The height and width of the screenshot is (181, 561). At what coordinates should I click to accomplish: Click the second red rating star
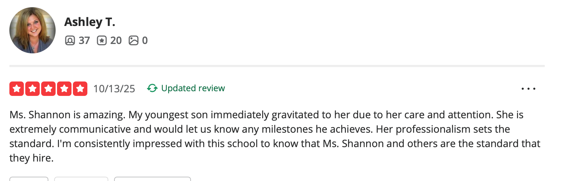click(x=32, y=89)
